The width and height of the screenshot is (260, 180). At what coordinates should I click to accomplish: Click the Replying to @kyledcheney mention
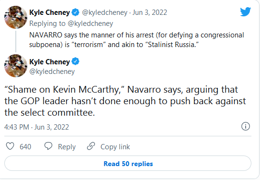(x=90, y=24)
